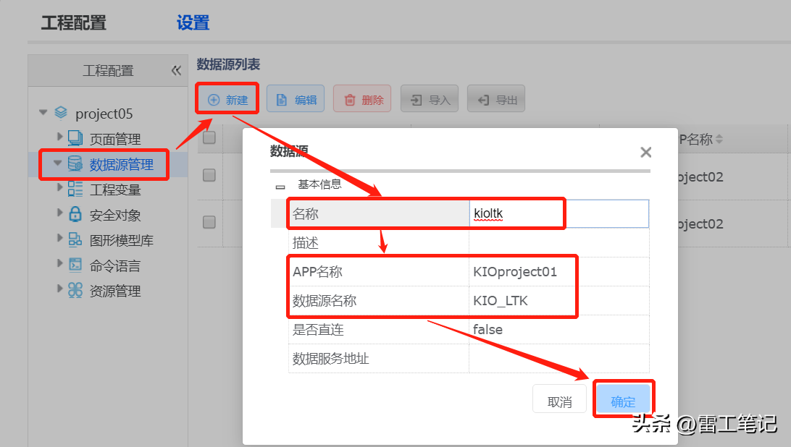Select the 页面管理 tree item
Screen dimensions: 791x447
pyautogui.click(x=114, y=139)
